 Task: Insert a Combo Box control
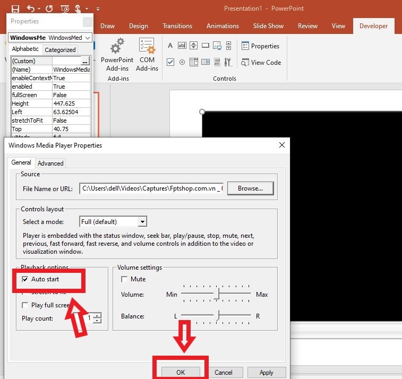pyautogui.click(x=194, y=62)
